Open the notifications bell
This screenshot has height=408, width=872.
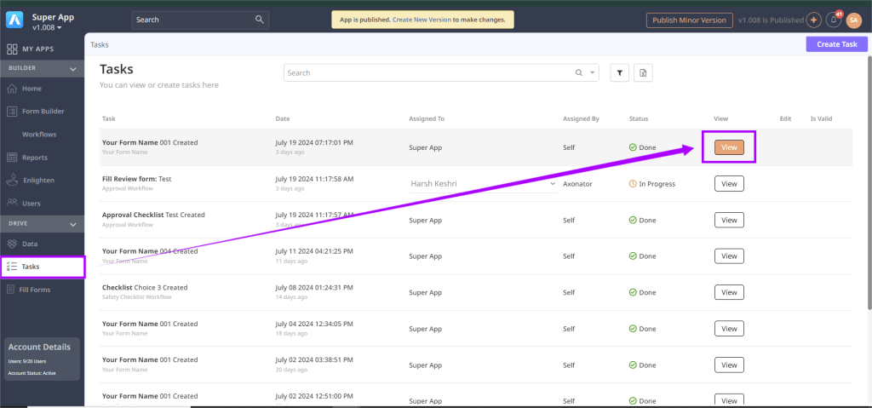coord(835,20)
